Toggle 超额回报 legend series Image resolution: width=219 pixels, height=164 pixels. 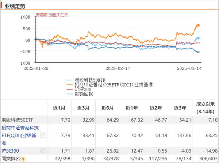click(x=80, y=94)
